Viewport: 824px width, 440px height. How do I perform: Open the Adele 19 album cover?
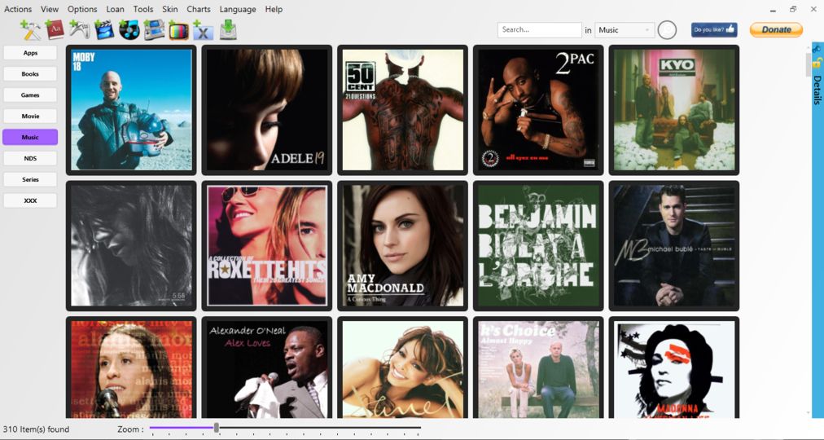coord(267,110)
